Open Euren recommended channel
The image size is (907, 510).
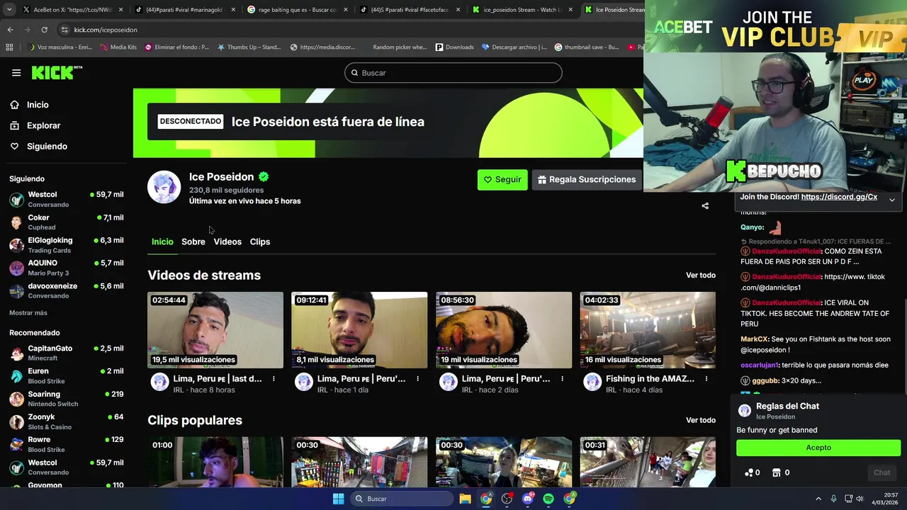(x=67, y=375)
